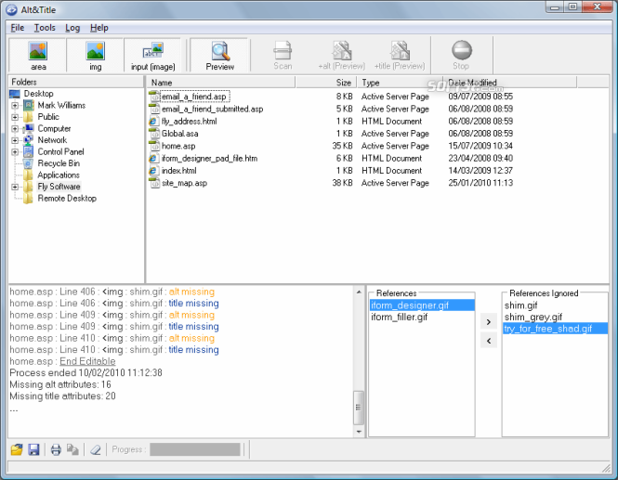Select try_for_free_shad.gif in References Ignored
Screen dimensions: 618x480
coord(555,329)
